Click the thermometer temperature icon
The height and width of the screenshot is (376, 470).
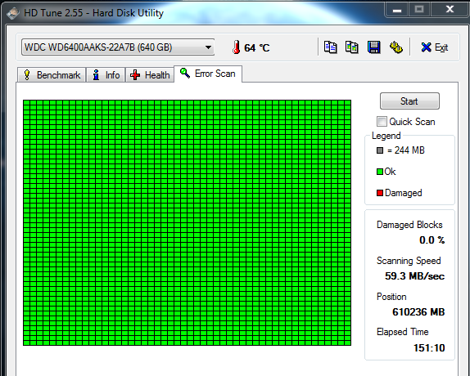[236, 47]
